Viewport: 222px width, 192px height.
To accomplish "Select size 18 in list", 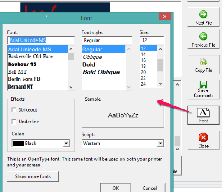I will 149,66.
